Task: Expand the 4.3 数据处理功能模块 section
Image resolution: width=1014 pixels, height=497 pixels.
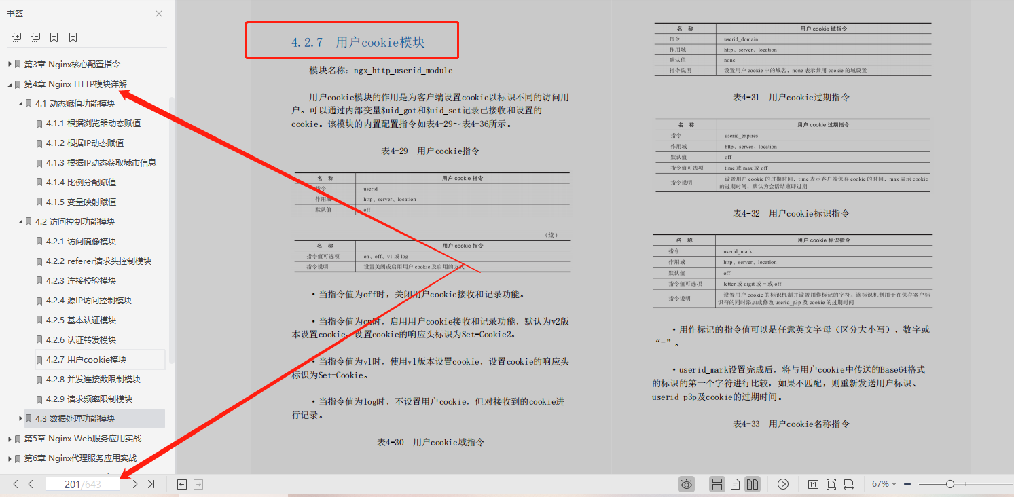Action: click(x=20, y=418)
